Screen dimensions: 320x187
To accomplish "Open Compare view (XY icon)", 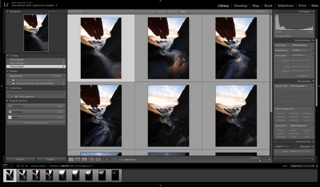I will coord(84,160).
